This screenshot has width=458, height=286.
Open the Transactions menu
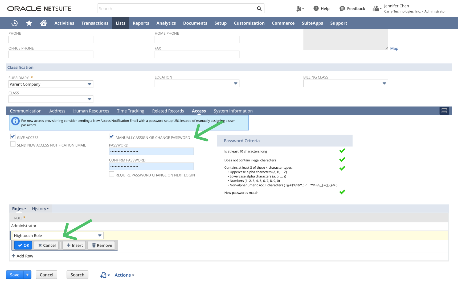[95, 23]
